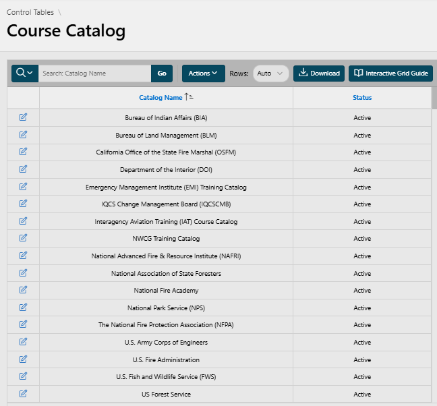Select the National Park Service (NPS) cell
Image resolution: width=437 pixels, height=406 pixels.
pos(166,308)
